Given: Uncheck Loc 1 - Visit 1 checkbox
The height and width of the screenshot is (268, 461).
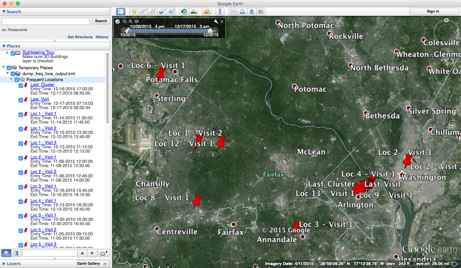Looking at the screenshot, I should point(21,114).
